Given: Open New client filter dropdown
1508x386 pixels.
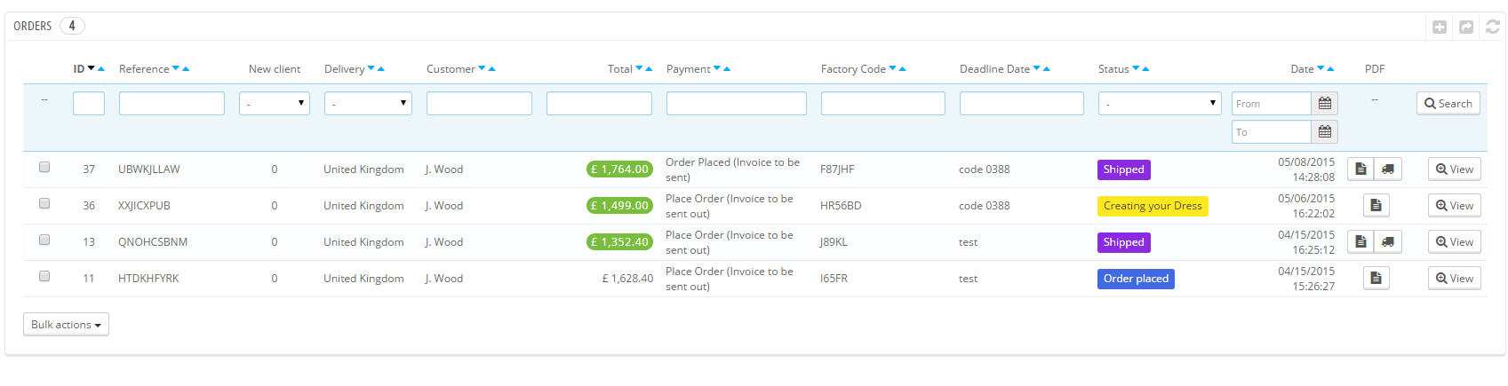Looking at the screenshot, I should pyautogui.click(x=275, y=104).
